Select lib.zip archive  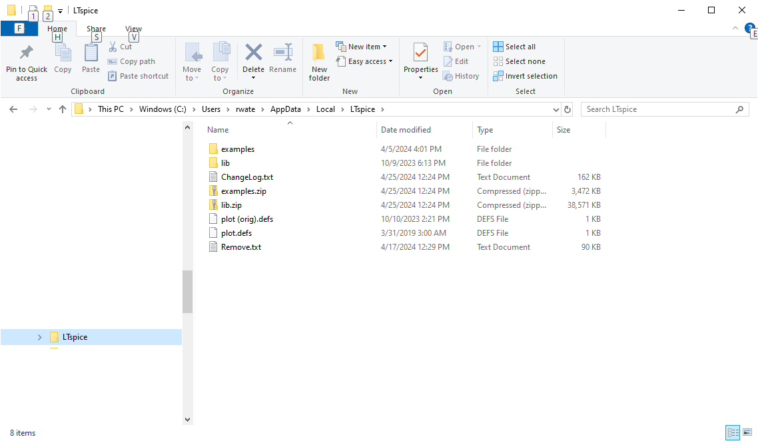[x=231, y=205]
